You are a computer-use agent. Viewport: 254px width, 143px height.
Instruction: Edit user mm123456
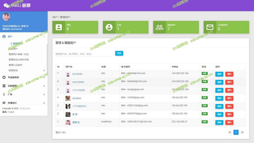pos(219,82)
